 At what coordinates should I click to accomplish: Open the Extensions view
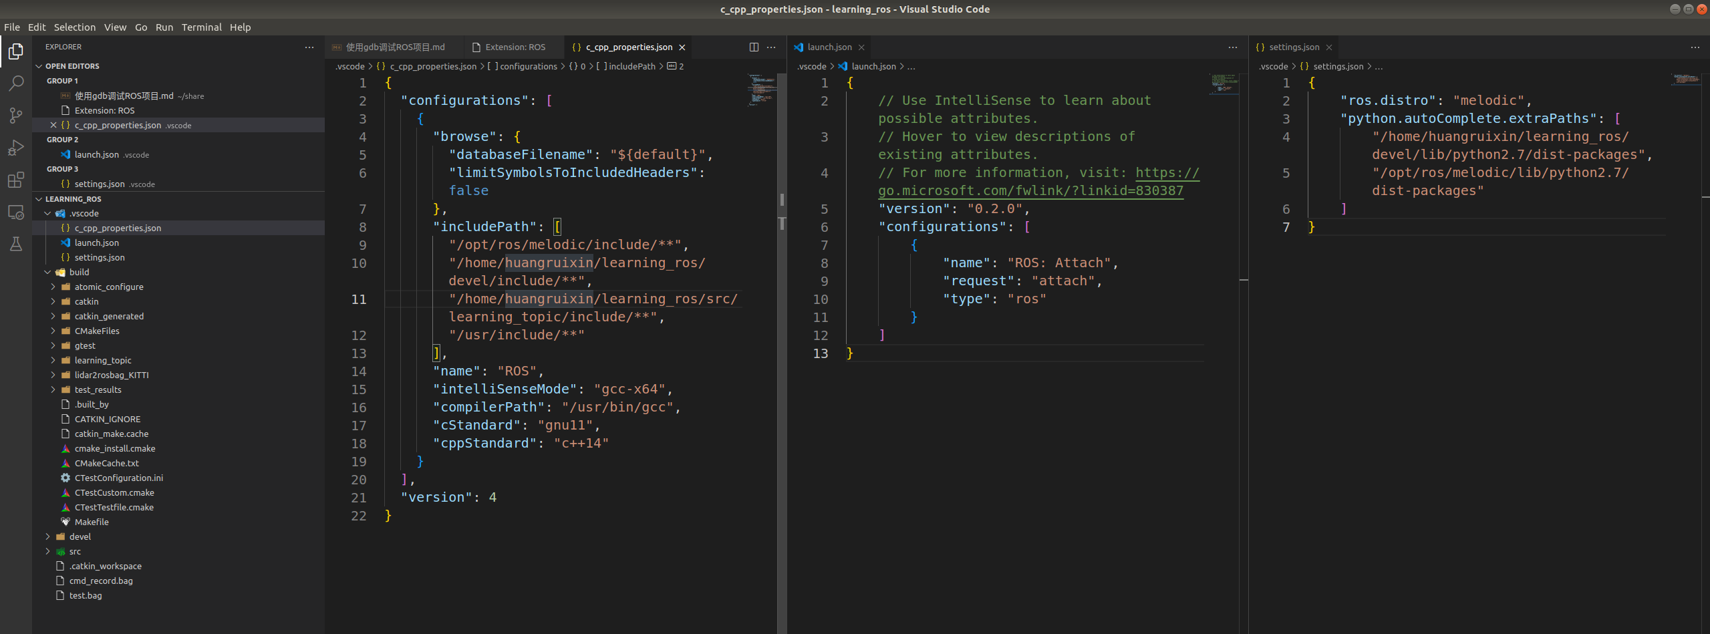pyautogui.click(x=16, y=180)
